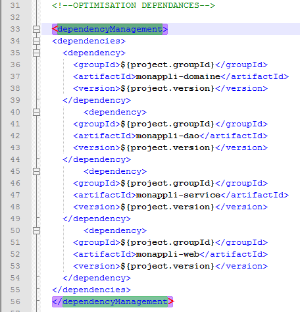Collapse the dependency fold on line 50
The height and width of the screenshot is (312, 300).
[36, 230]
